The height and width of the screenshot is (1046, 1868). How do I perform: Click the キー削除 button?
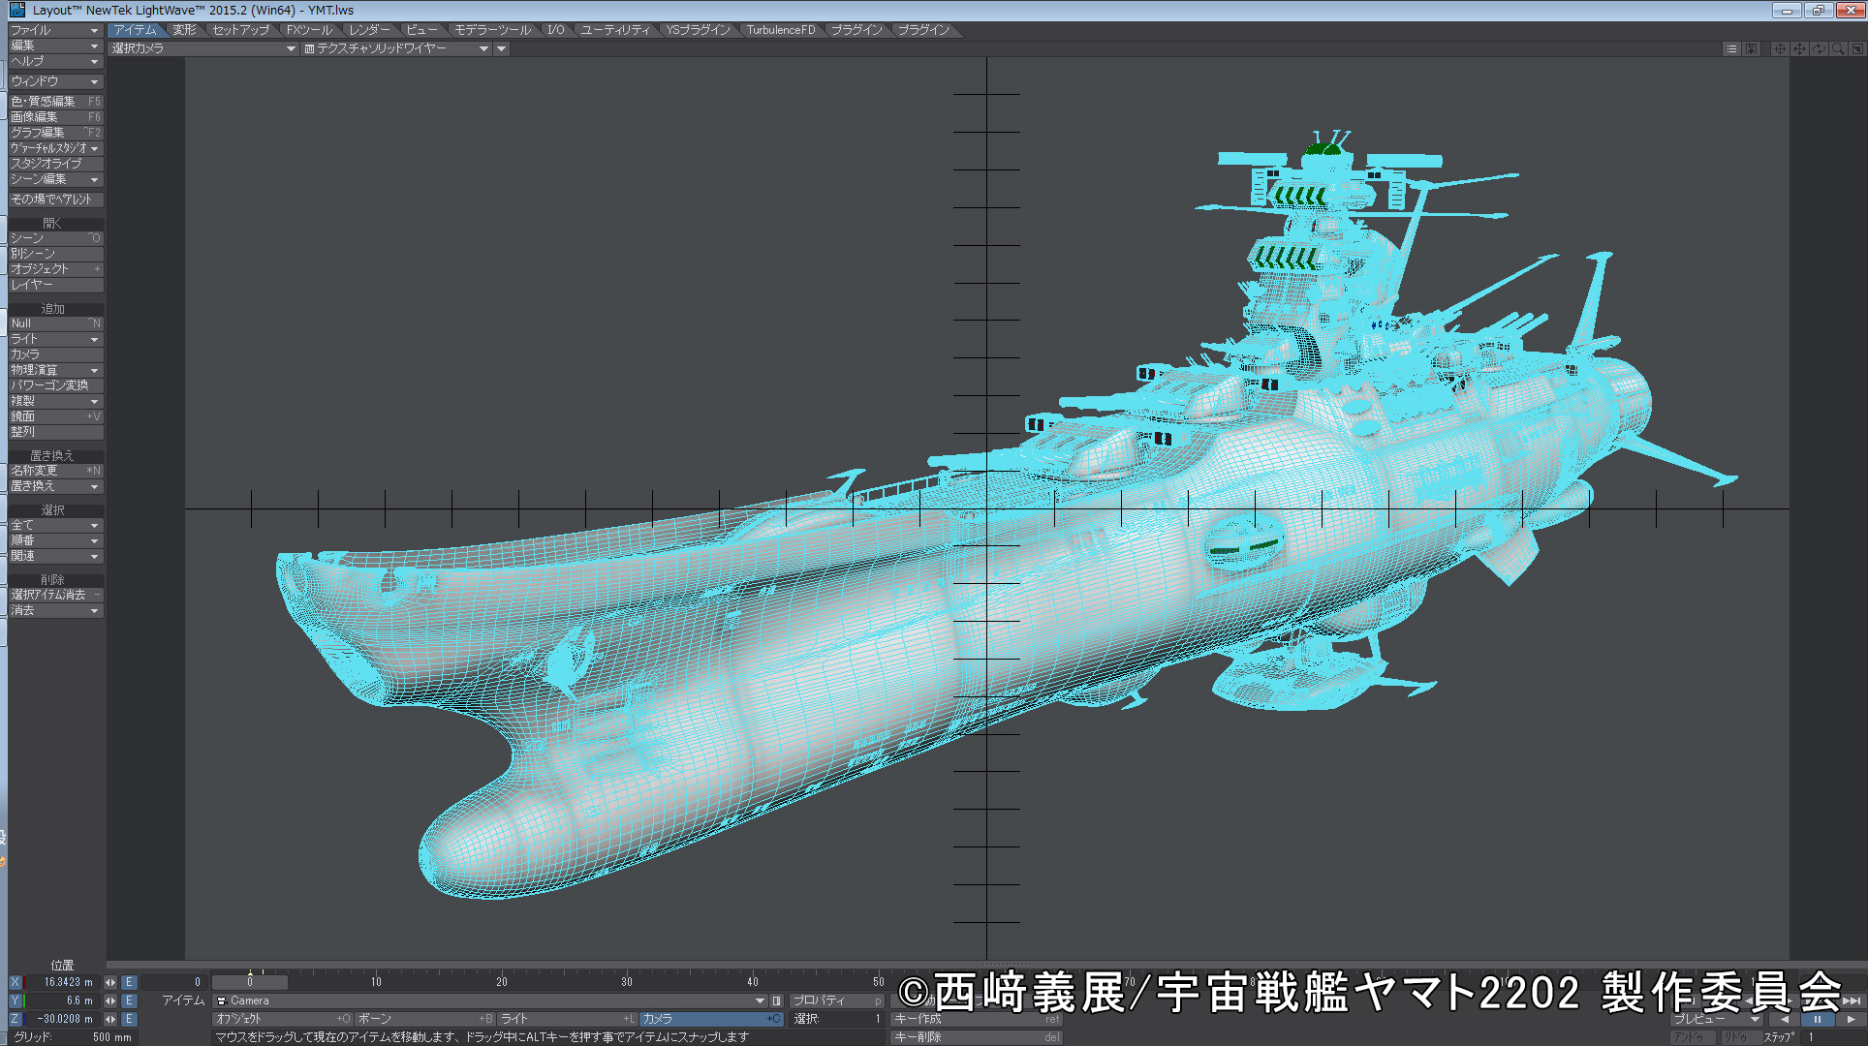977,1037
